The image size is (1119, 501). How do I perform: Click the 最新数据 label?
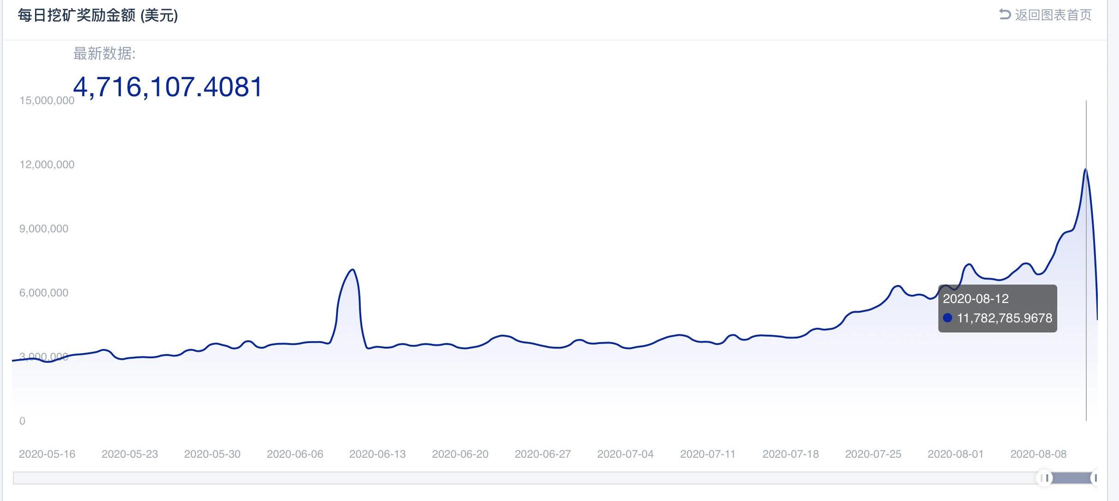[104, 54]
